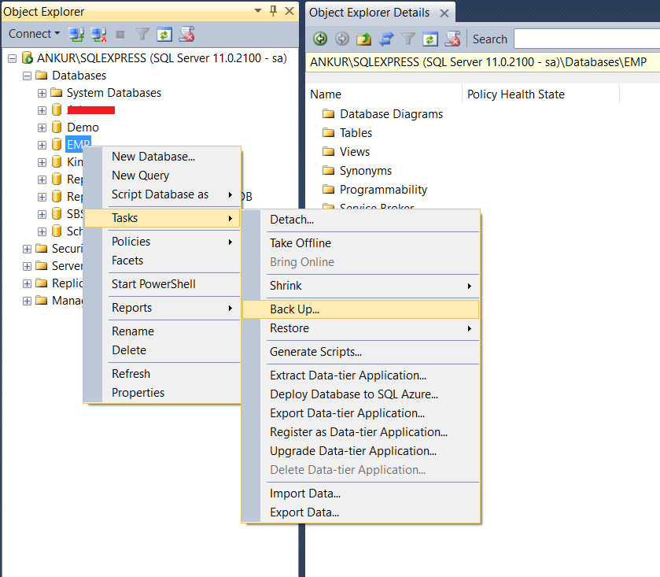This screenshot has width=660, height=577.
Task: Click Stop icon in Object Explorer toolbar
Action: coord(120,35)
